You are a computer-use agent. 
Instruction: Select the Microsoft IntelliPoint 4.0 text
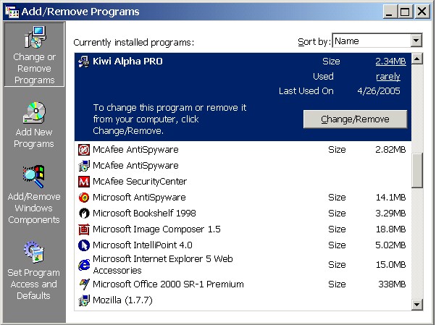(x=143, y=245)
